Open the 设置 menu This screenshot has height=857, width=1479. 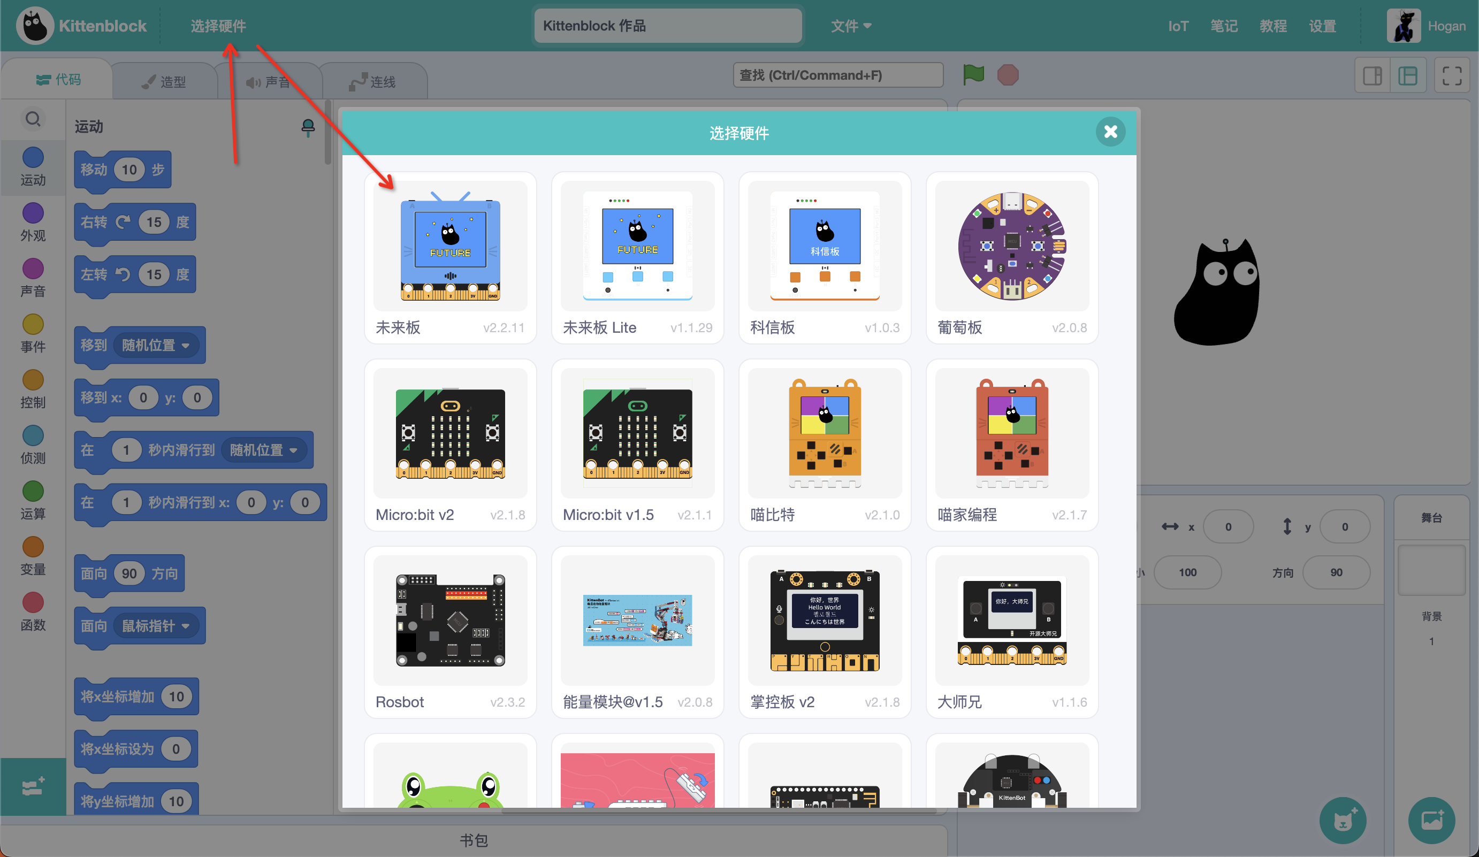(1322, 26)
